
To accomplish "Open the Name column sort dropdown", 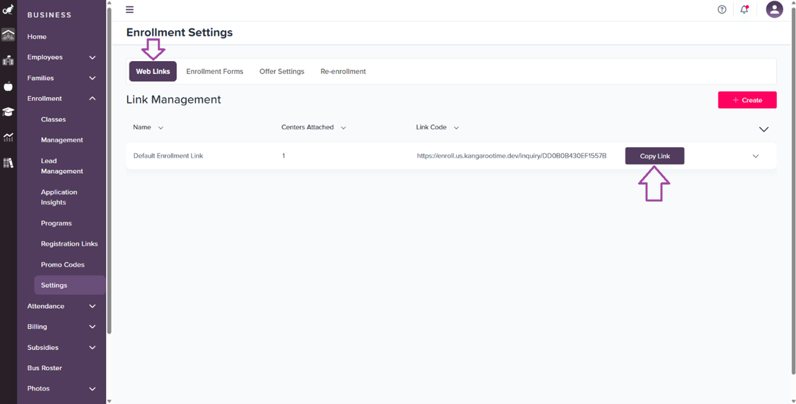I will [160, 127].
